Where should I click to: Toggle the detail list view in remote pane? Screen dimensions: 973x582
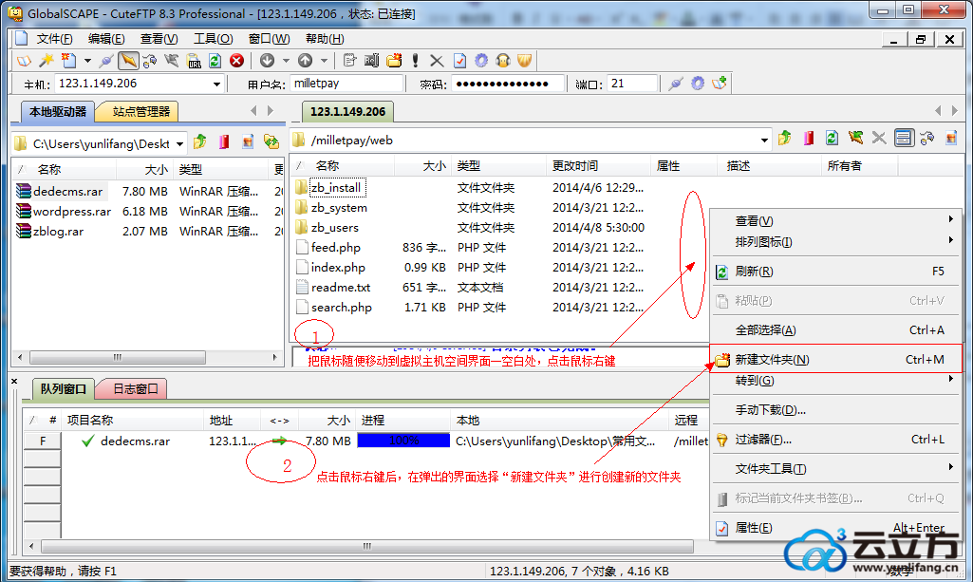coord(904,138)
